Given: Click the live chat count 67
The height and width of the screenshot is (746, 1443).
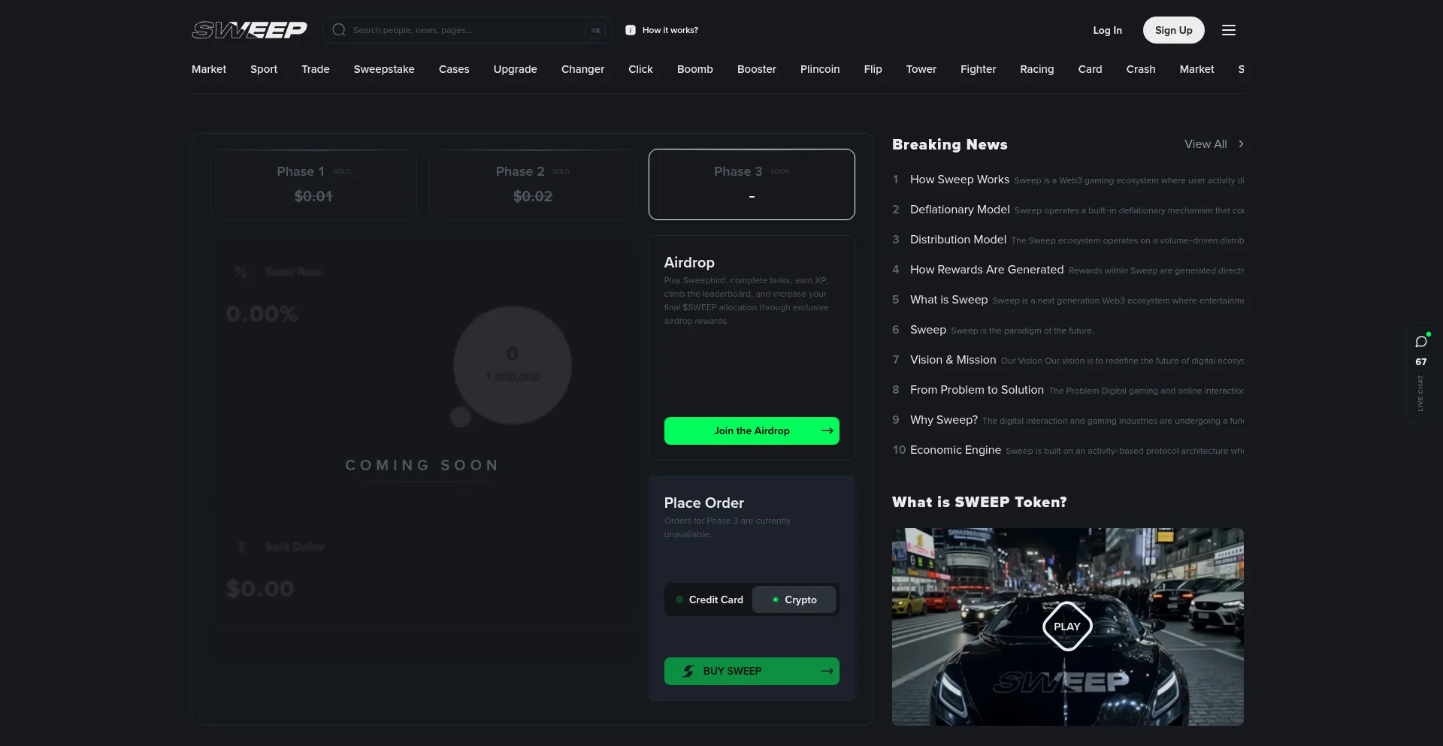Looking at the screenshot, I should tap(1421, 362).
